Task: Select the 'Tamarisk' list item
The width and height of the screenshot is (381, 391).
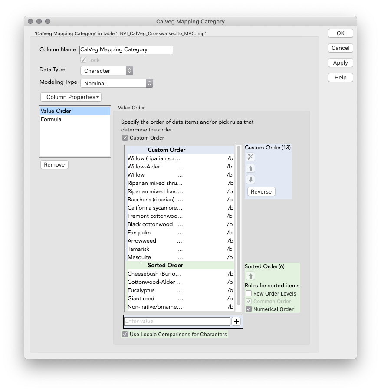Action: point(180,249)
